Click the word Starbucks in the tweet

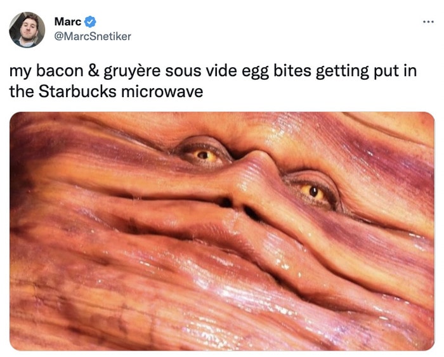(77, 91)
